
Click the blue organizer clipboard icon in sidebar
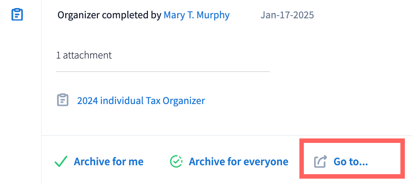point(17,15)
